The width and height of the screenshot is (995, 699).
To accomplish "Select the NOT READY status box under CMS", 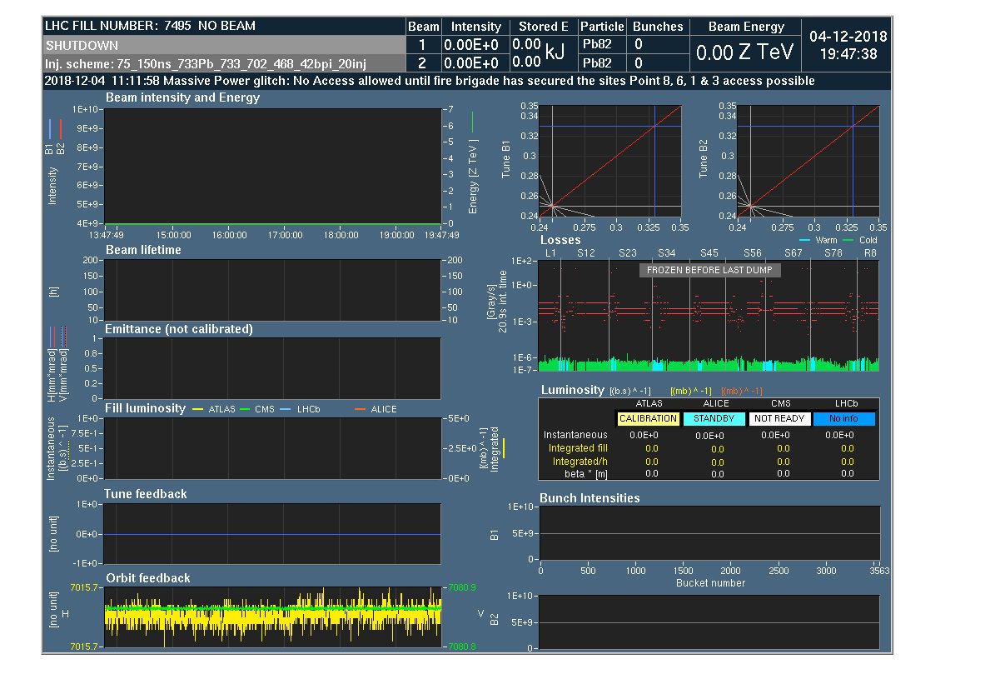I will [x=779, y=419].
